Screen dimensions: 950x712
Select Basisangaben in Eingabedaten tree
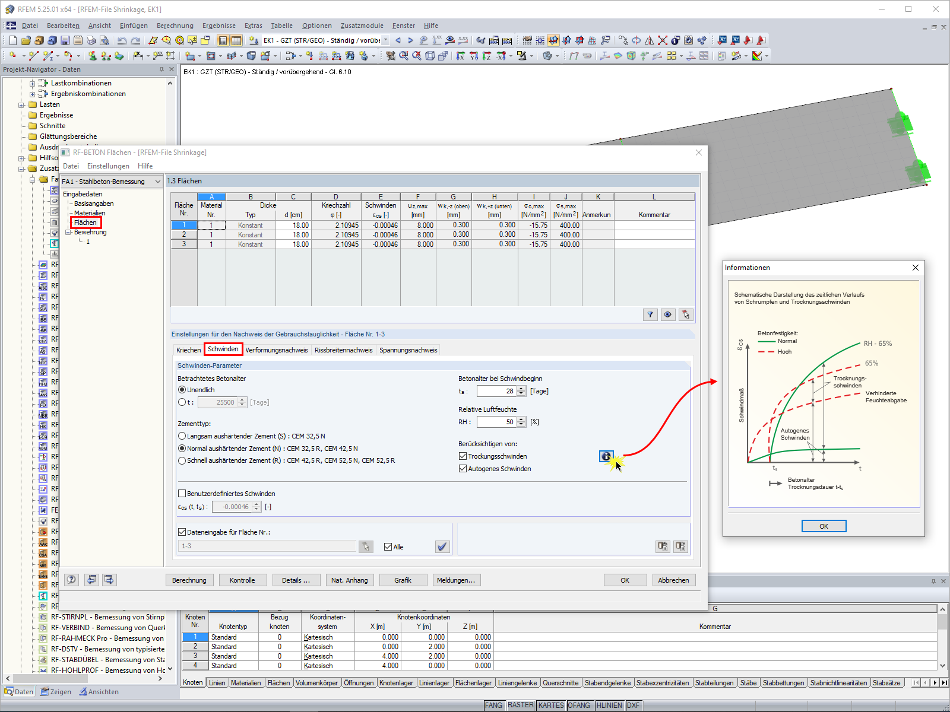pos(94,204)
